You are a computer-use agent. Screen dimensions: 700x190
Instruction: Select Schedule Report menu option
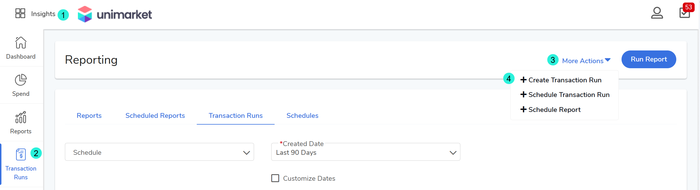pyautogui.click(x=554, y=110)
